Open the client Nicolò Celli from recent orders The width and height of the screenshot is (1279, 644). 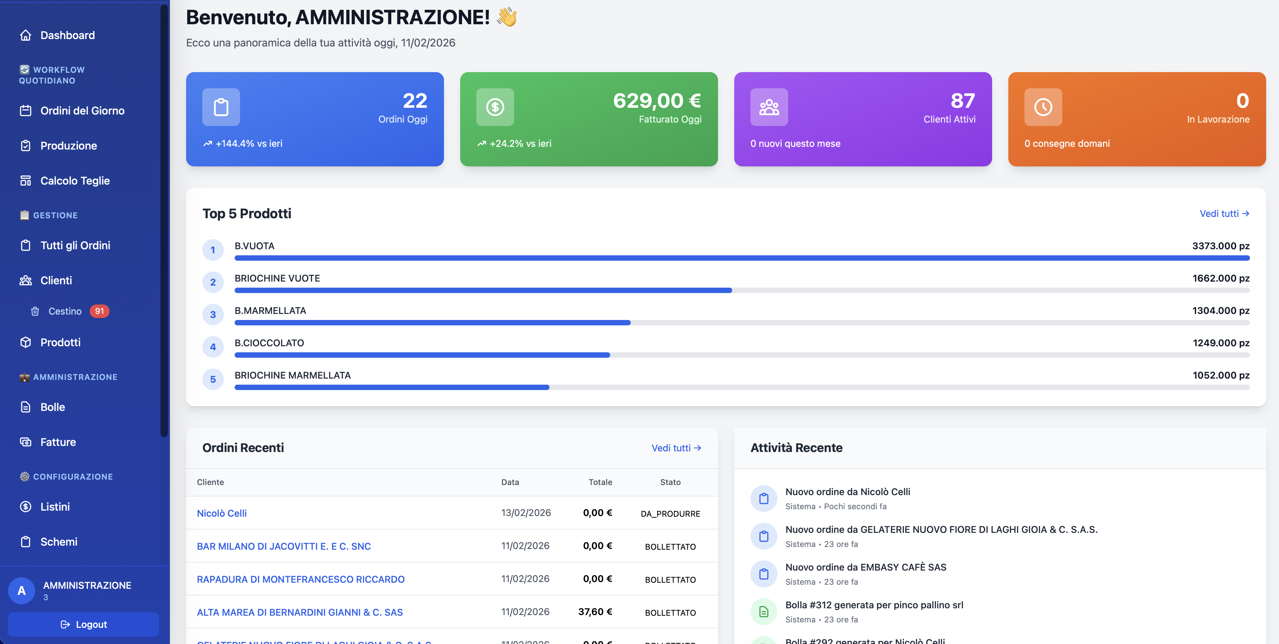221,513
